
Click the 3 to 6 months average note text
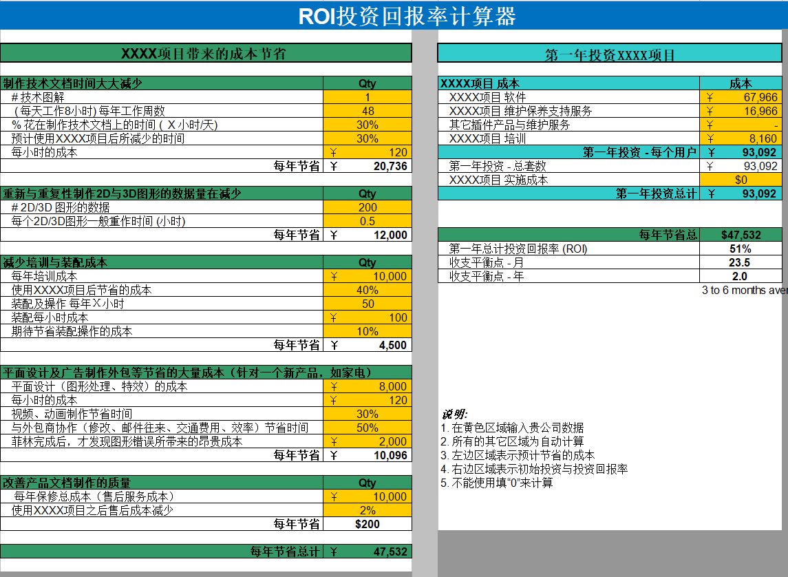click(x=747, y=290)
